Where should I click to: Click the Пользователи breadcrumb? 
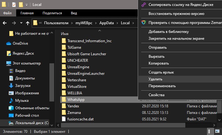(x=56, y=23)
